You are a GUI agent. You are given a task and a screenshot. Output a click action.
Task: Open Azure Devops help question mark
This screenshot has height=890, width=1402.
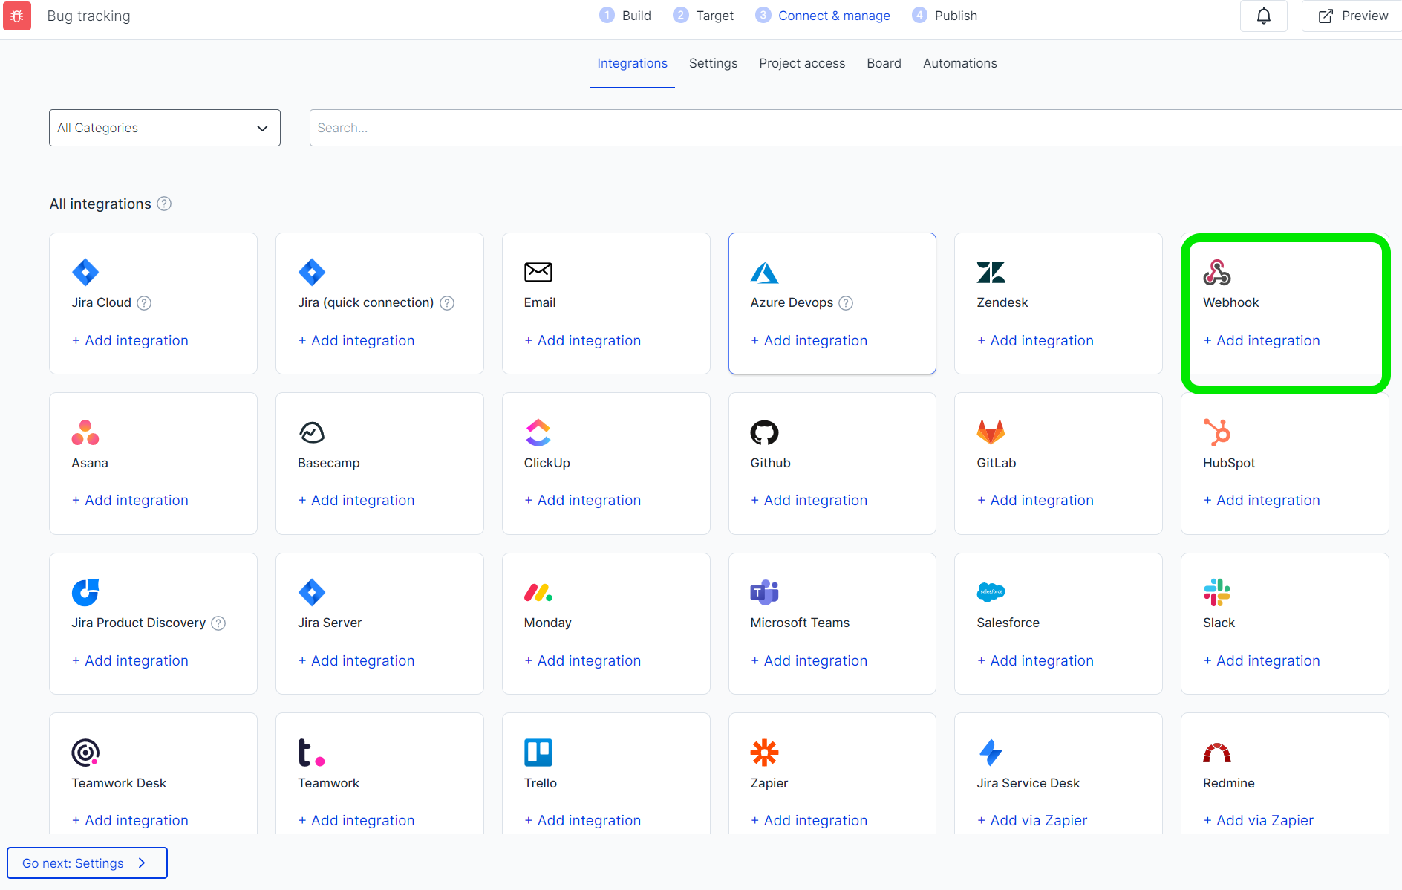coord(846,303)
